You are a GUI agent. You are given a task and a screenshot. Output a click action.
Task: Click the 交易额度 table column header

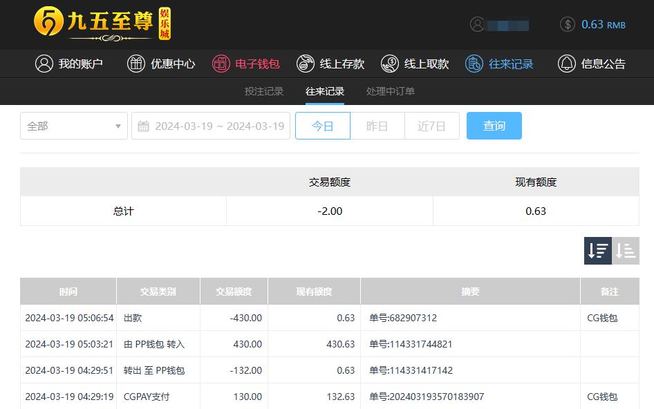234,292
